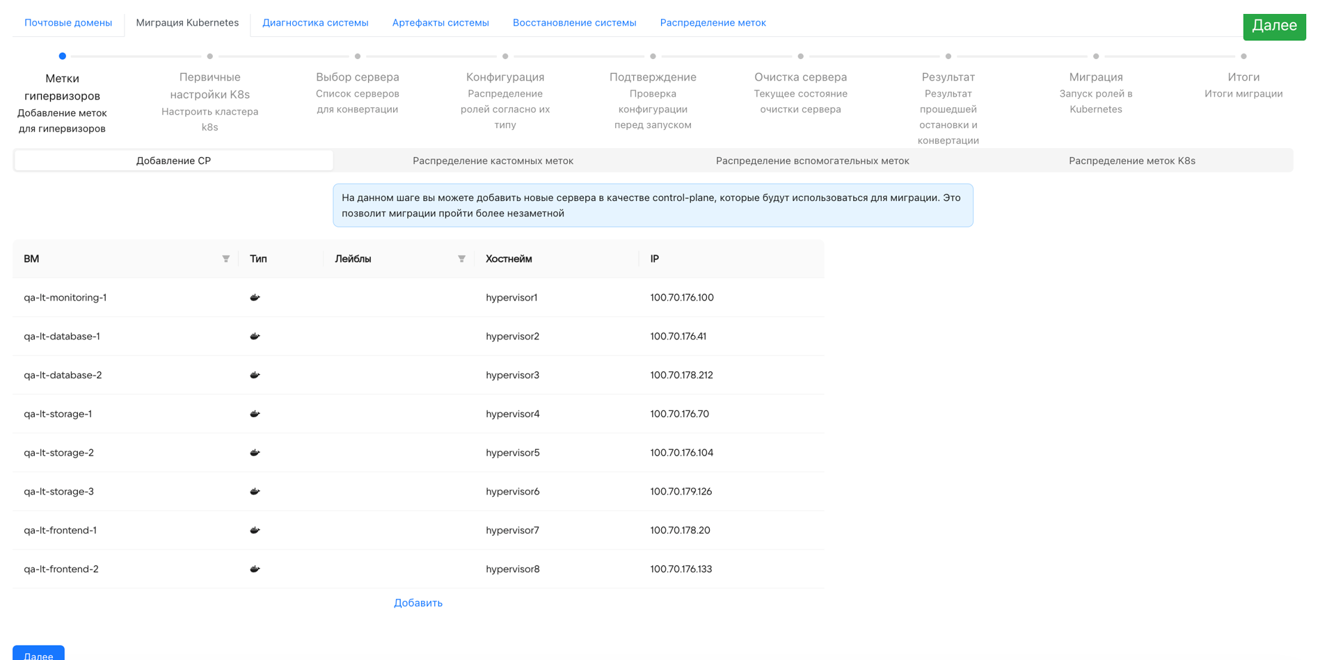Image resolution: width=1327 pixels, height=660 pixels.
Task: Click Docker icon in qa-lt-frontend-1 row
Action: [255, 531]
